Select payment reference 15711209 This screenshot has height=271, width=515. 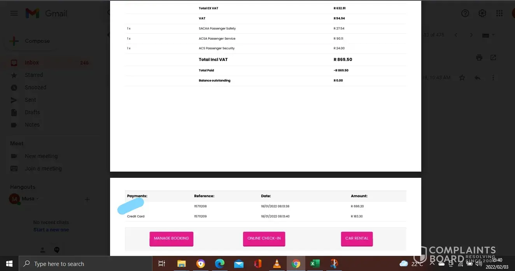click(x=200, y=216)
